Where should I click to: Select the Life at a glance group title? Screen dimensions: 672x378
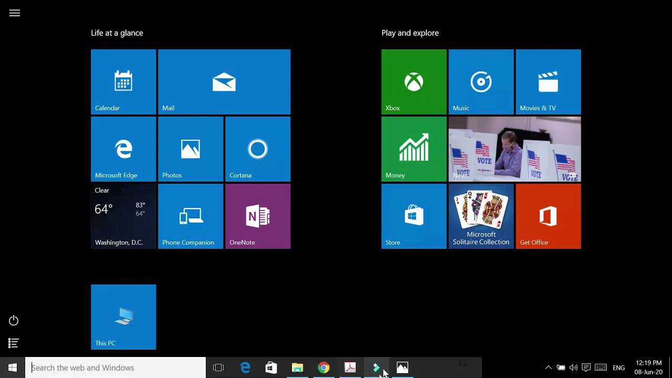click(x=117, y=33)
